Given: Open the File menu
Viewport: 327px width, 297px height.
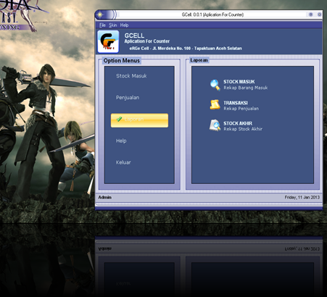Looking at the screenshot, I should (102, 25).
